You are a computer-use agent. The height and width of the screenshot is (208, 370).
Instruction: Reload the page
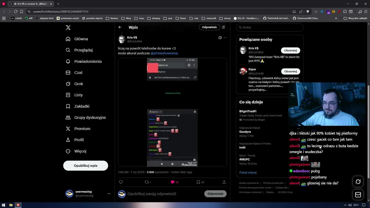click(x=16, y=12)
